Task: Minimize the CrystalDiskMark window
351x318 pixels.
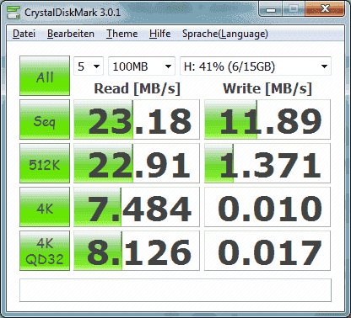Action: coord(271,10)
